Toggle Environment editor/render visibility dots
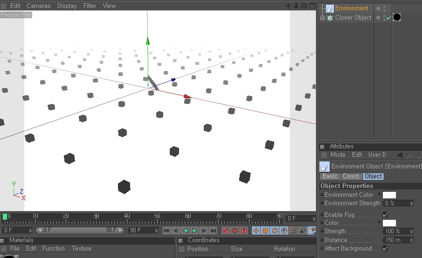The height and width of the screenshot is (258, 422). 384,8
